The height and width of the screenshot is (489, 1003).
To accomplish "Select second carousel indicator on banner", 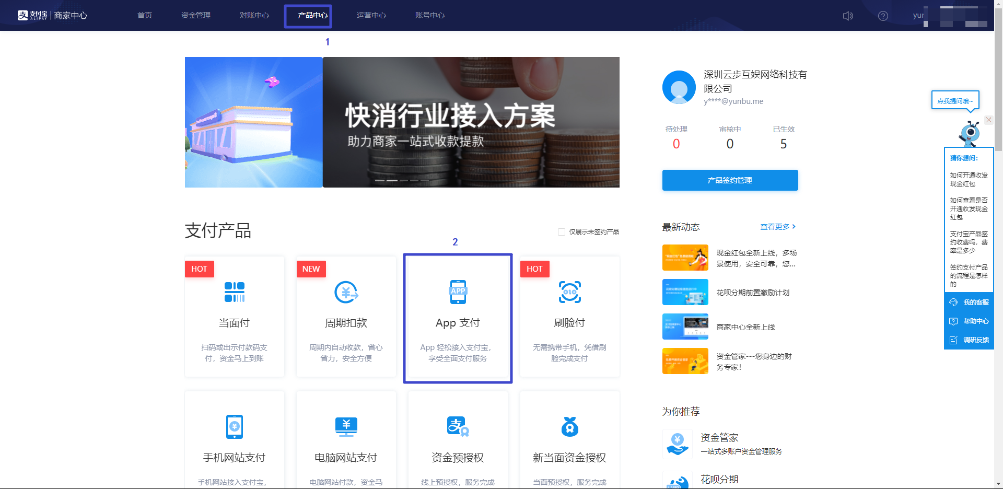I will 392,180.
